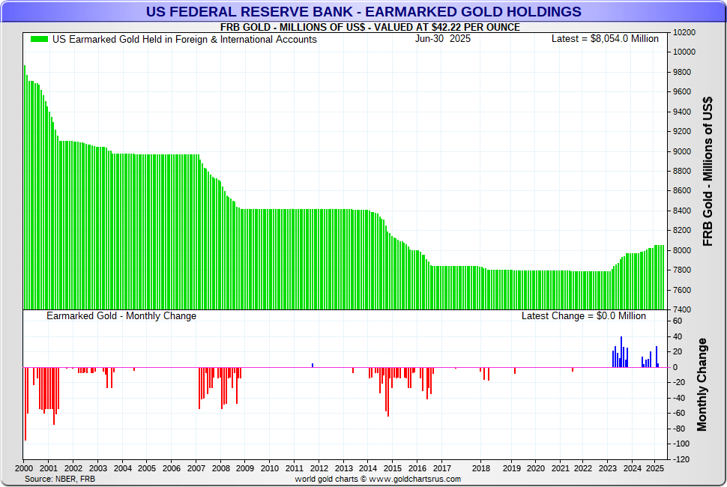
Task: Click the 2009 x-axis year label
Action: coord(245,468)
